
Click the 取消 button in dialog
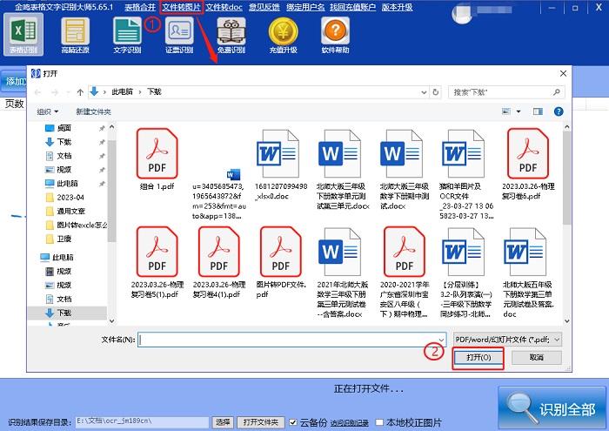coord(536,357)
